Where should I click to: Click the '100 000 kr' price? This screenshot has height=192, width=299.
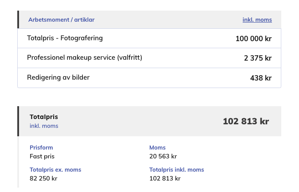(253, 38)
